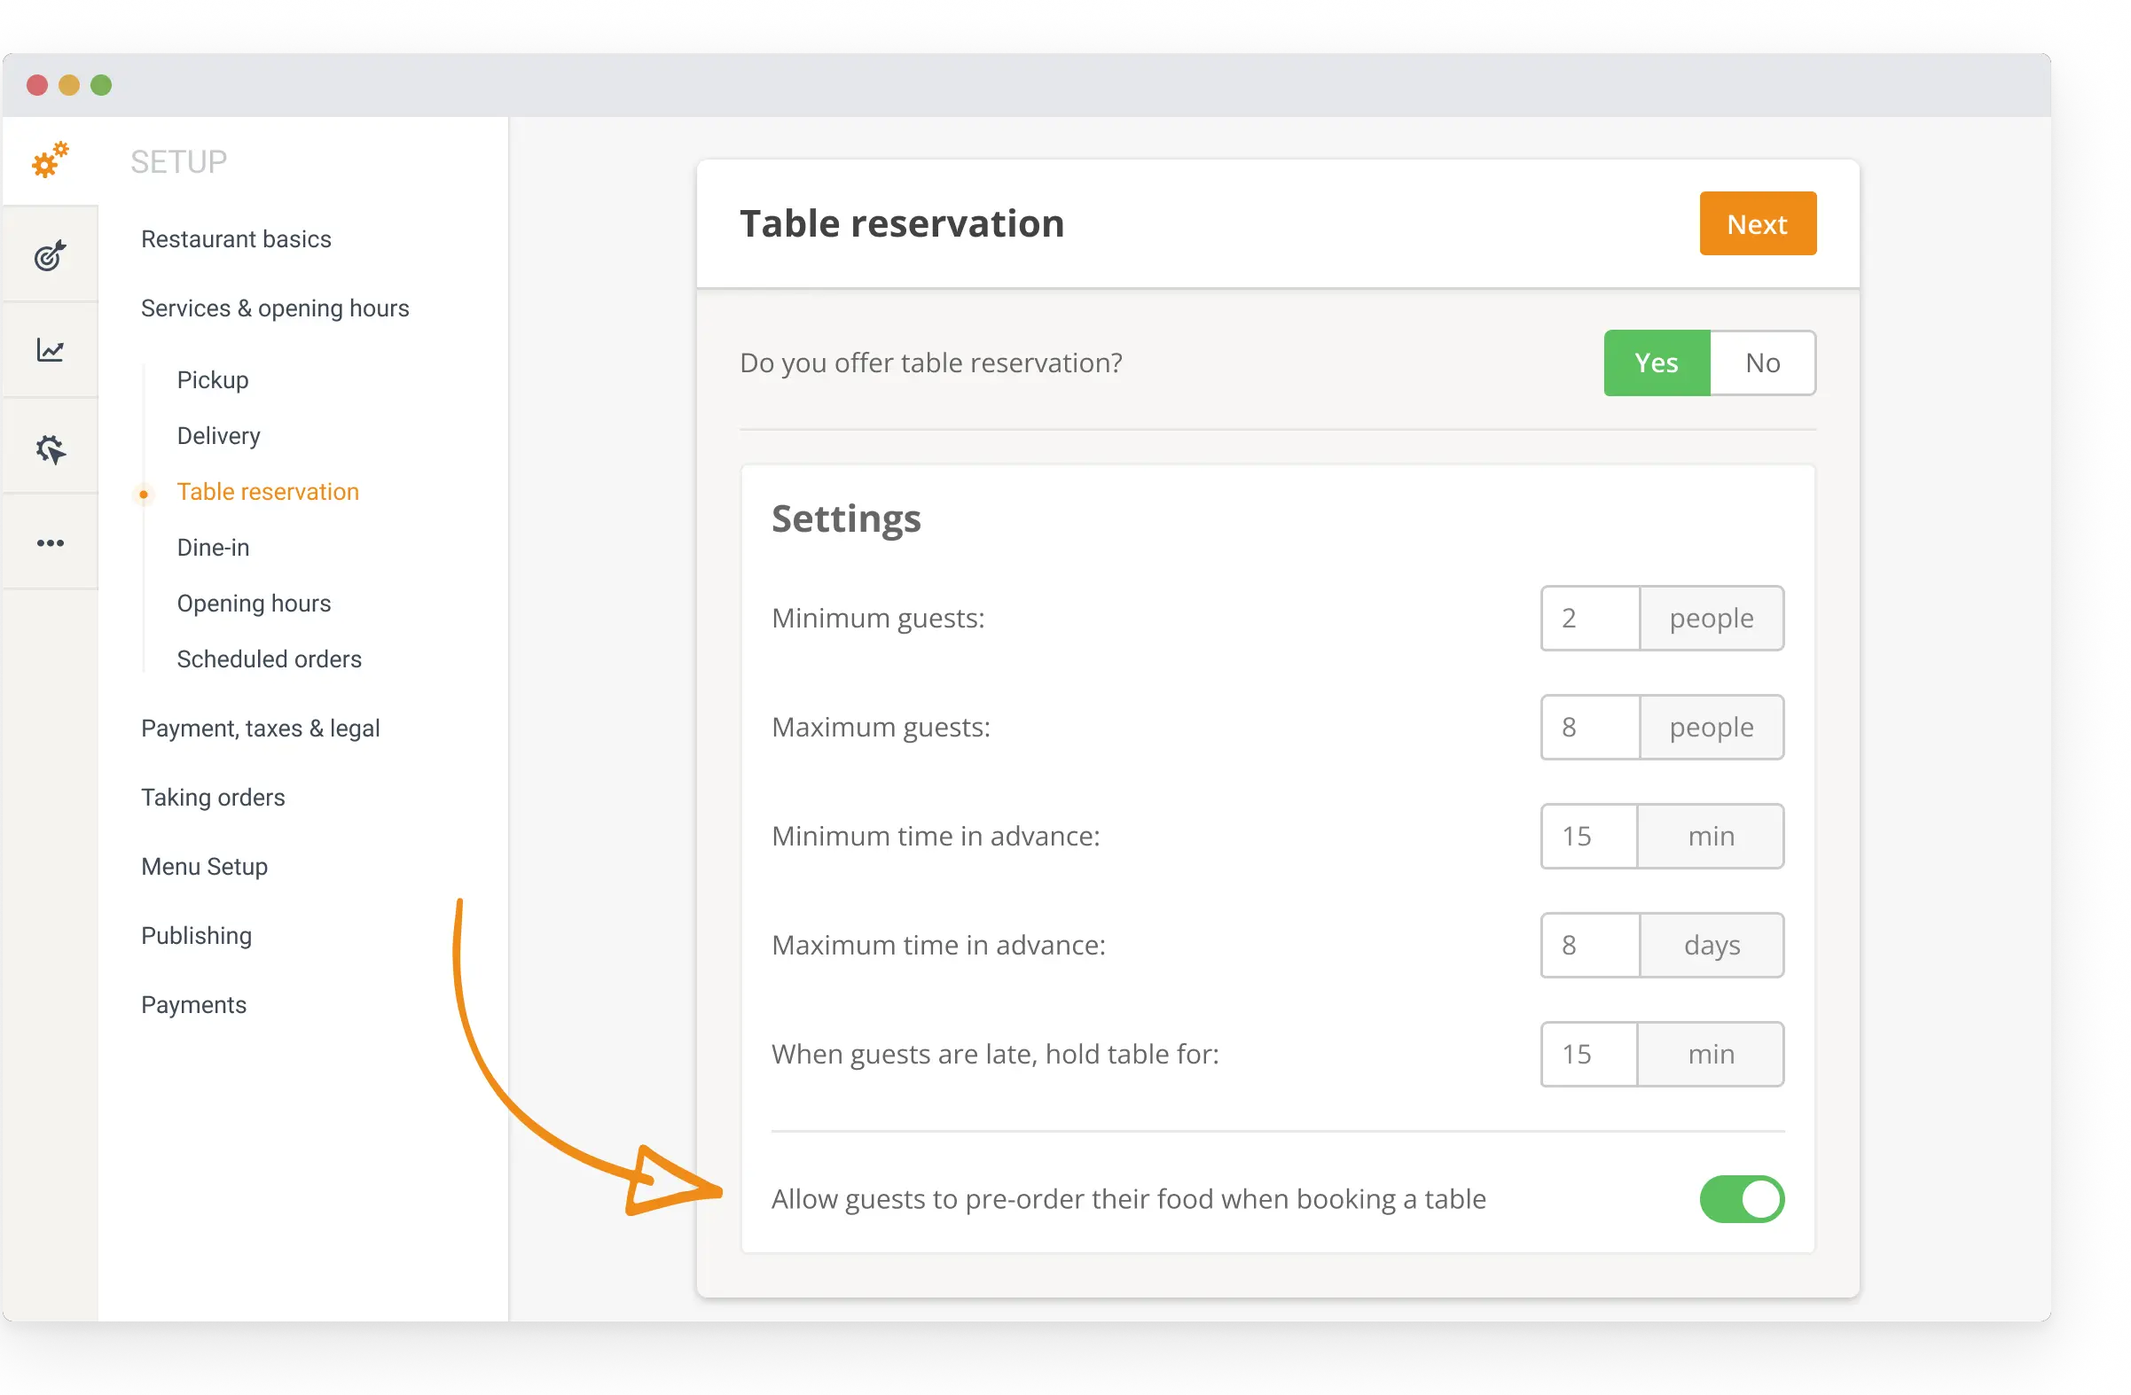Click the 'days' unit of Maximum time
The height and width of the screenshot is (1395, 2131).
(1712, 945)
